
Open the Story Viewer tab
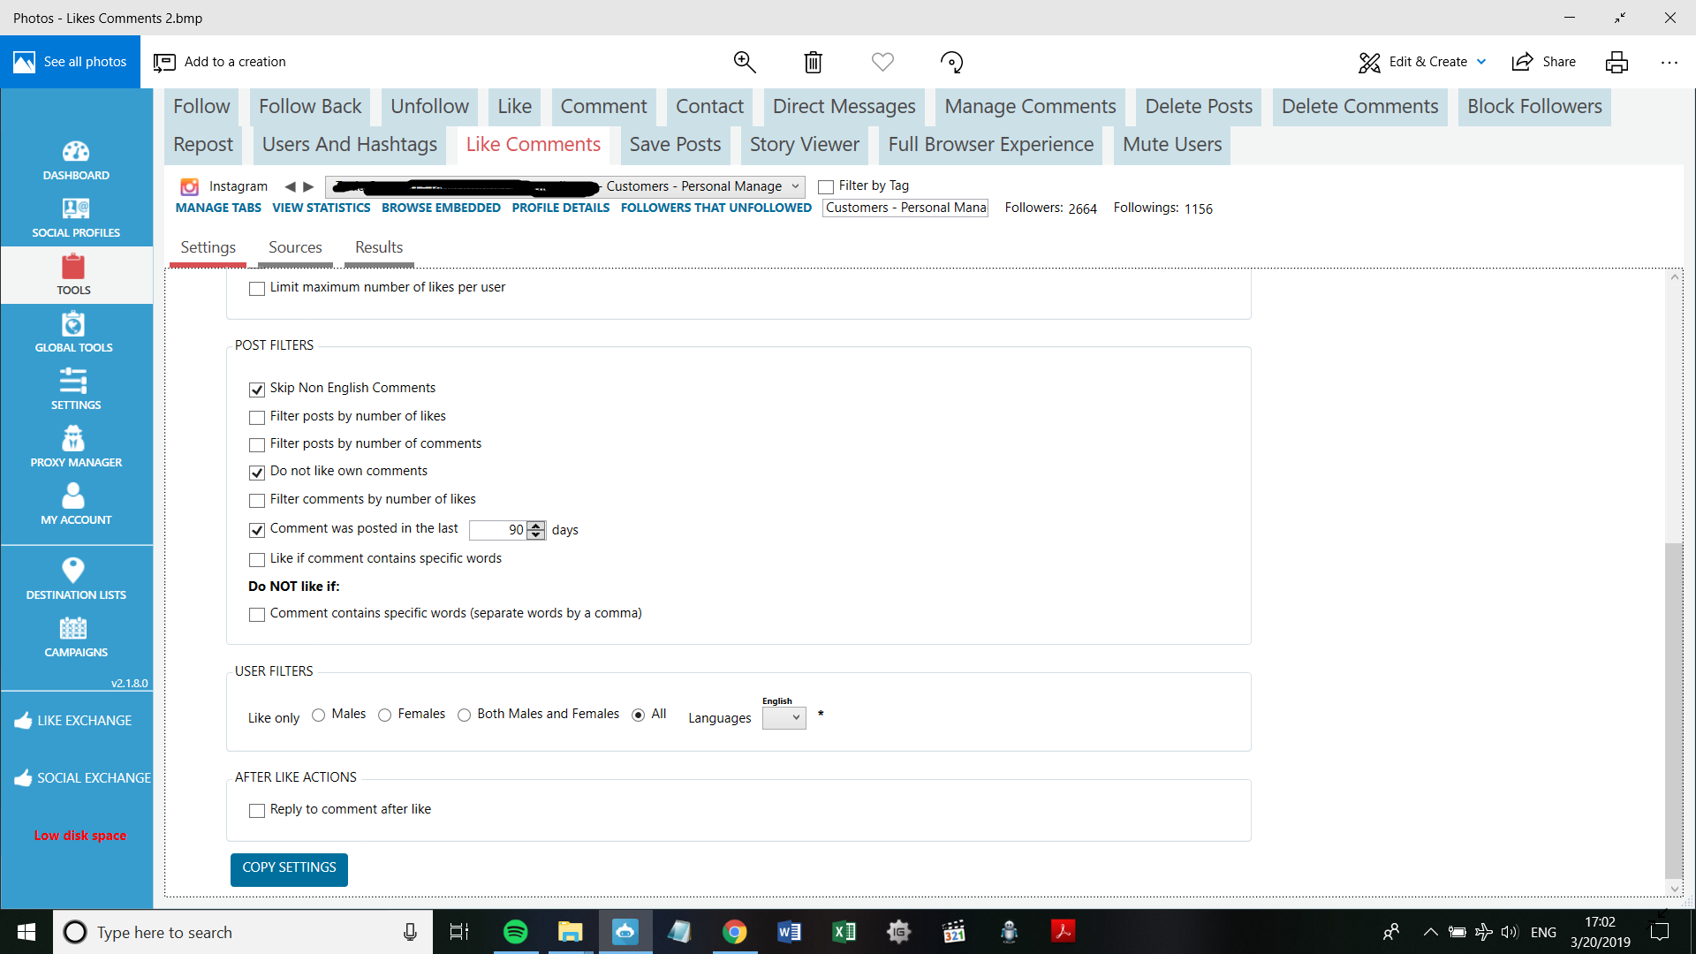(x=804, y=145)
